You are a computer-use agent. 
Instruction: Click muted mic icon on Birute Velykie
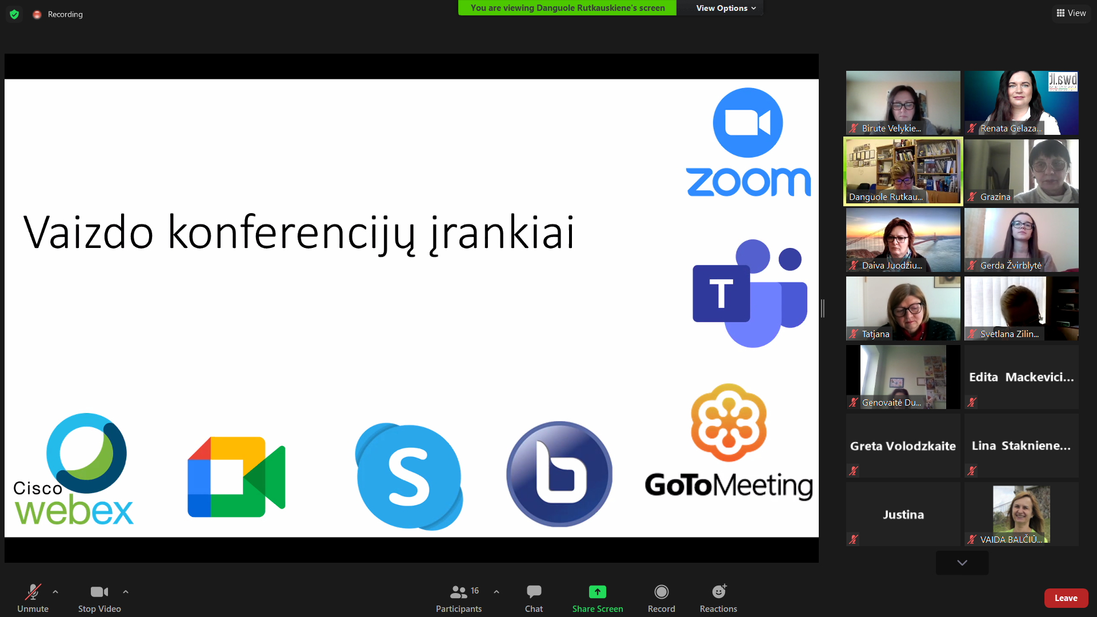point(854,128)
